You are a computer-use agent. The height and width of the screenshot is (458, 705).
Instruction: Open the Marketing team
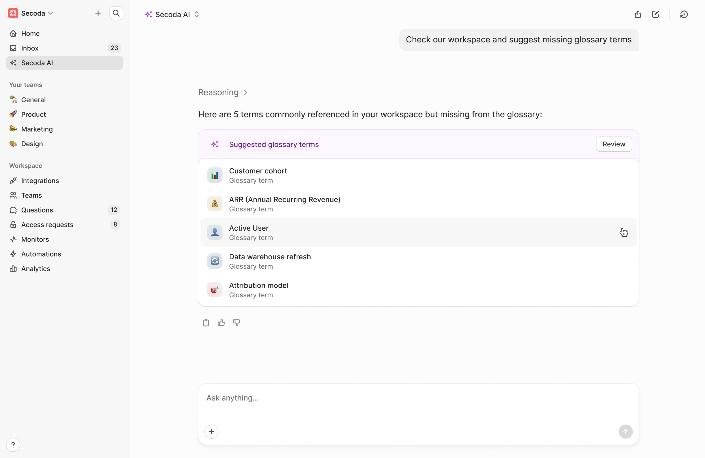[x=64, y=129]
